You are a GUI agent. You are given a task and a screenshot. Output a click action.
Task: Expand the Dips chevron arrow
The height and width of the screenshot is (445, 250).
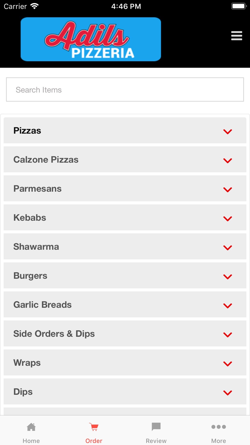pos(228,393)
